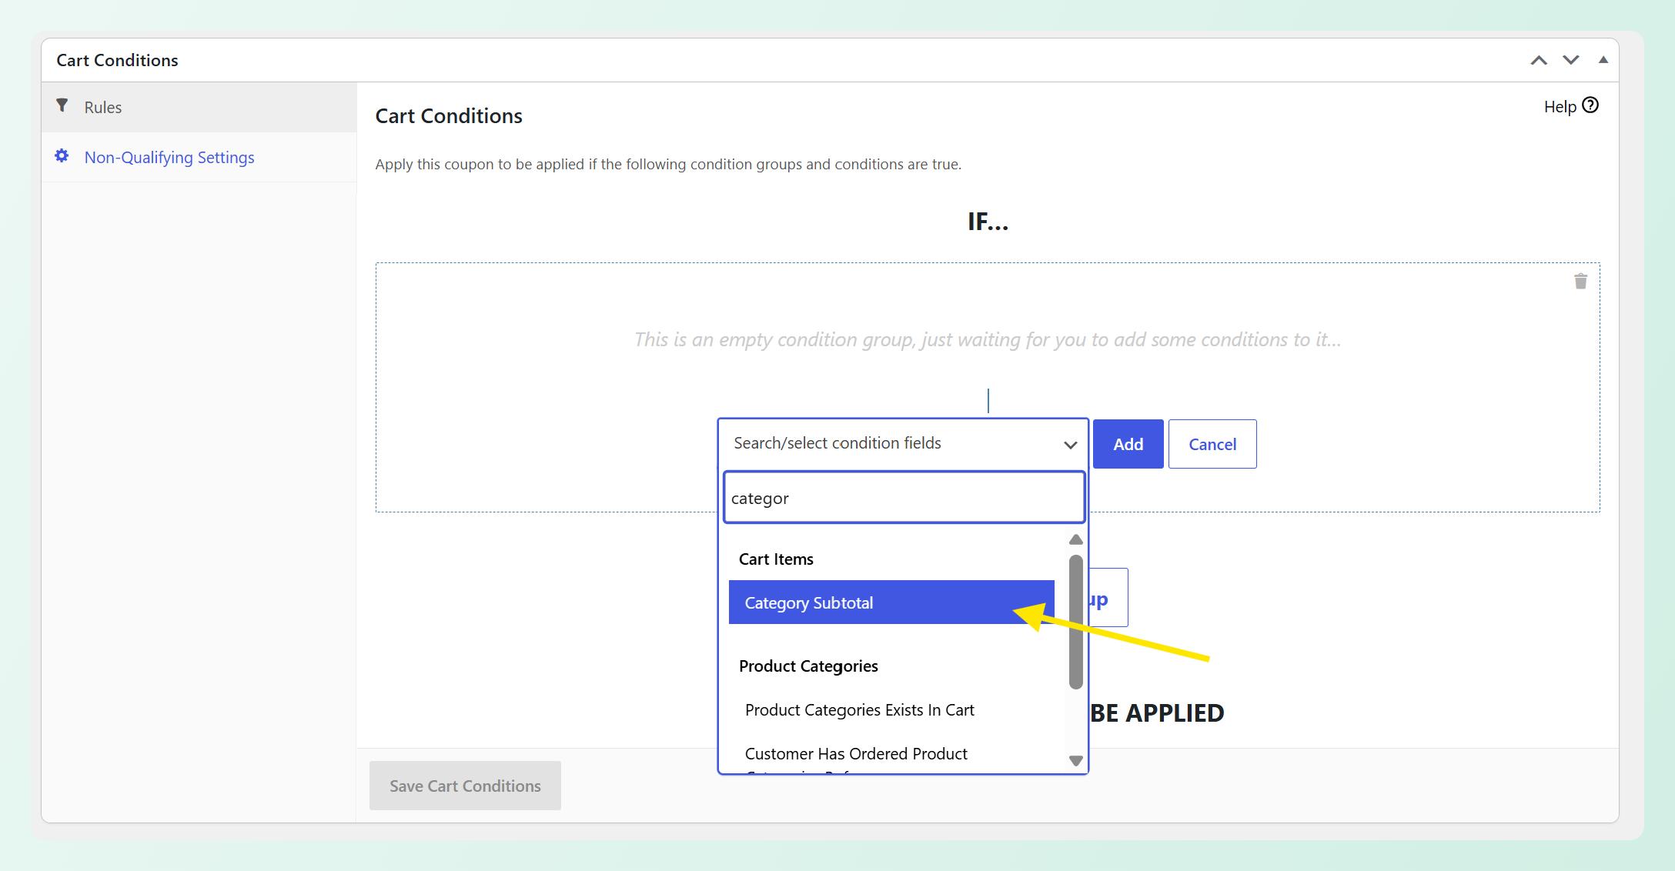
Task: Click the Add button
Action: pyautogui.click(x=1128, y=444)
